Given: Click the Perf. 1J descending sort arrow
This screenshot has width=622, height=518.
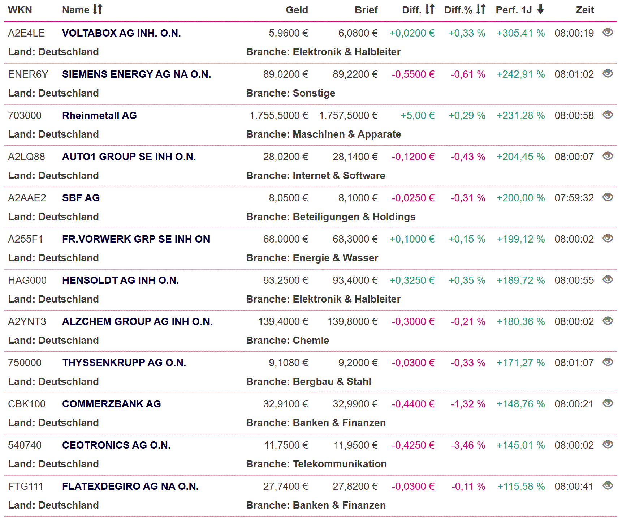Looking at the screenshot, I should 541,9.
